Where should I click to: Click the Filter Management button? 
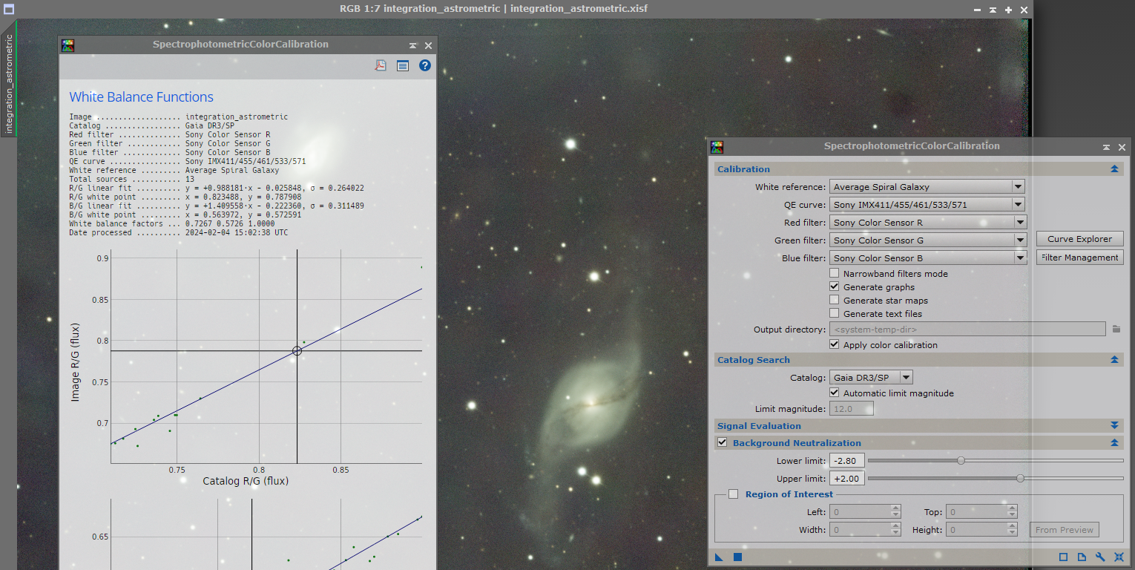[x=1079, y=258]
